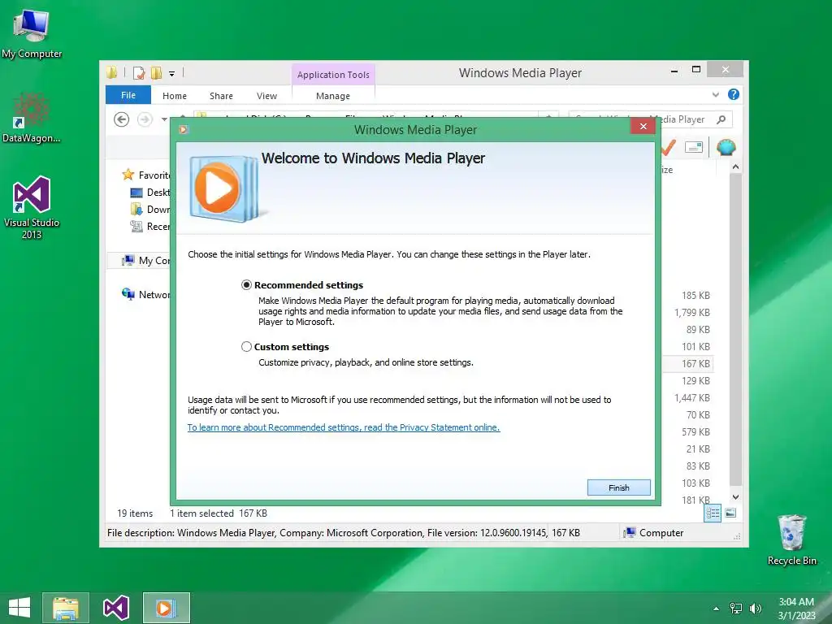Go back with the Explorer back arrow

[122, 119]
